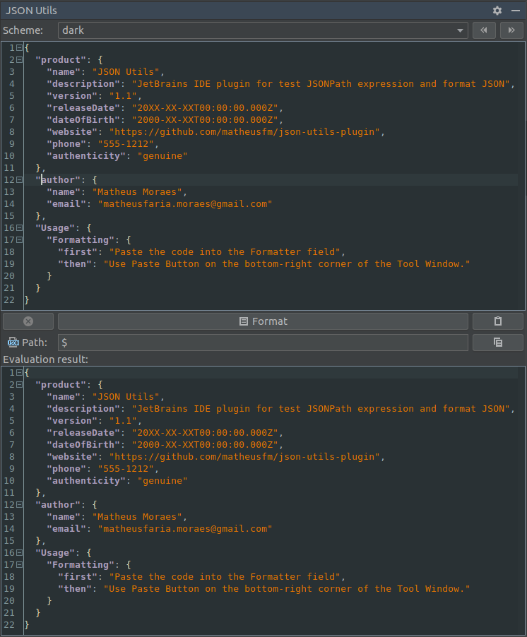Click "JSON Utils" name value in formatter editor
This screenshot has height=637, width=527.
(x=126, y=72)
